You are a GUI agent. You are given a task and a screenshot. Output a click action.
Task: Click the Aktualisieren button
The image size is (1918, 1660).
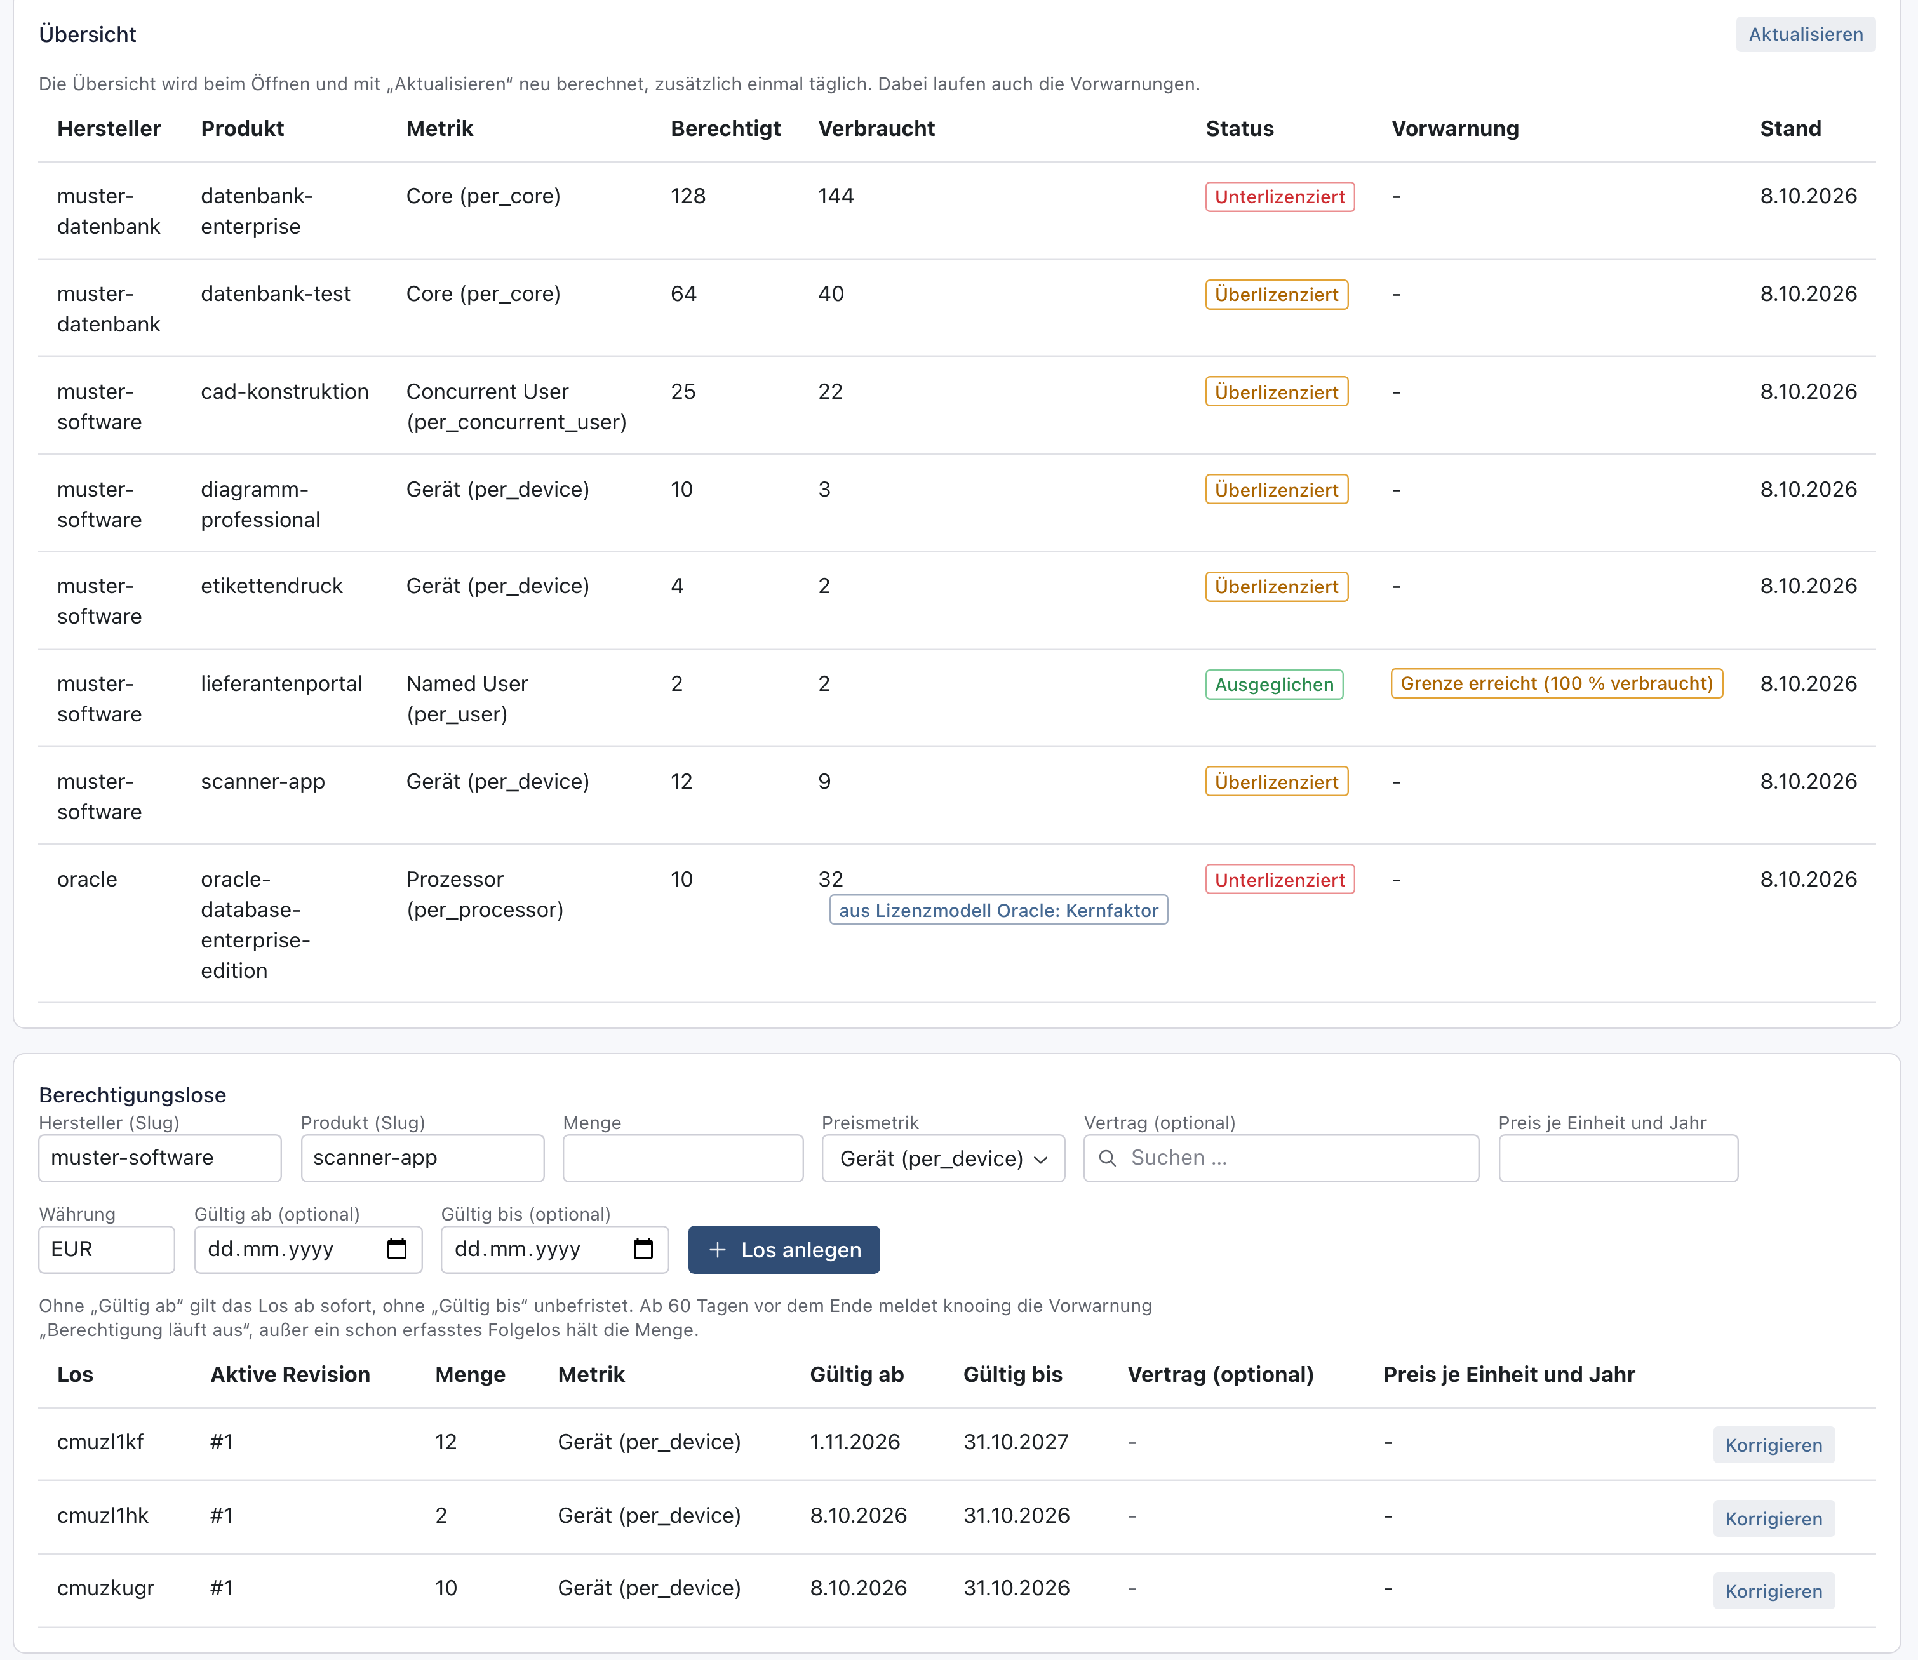point(1805,34)
